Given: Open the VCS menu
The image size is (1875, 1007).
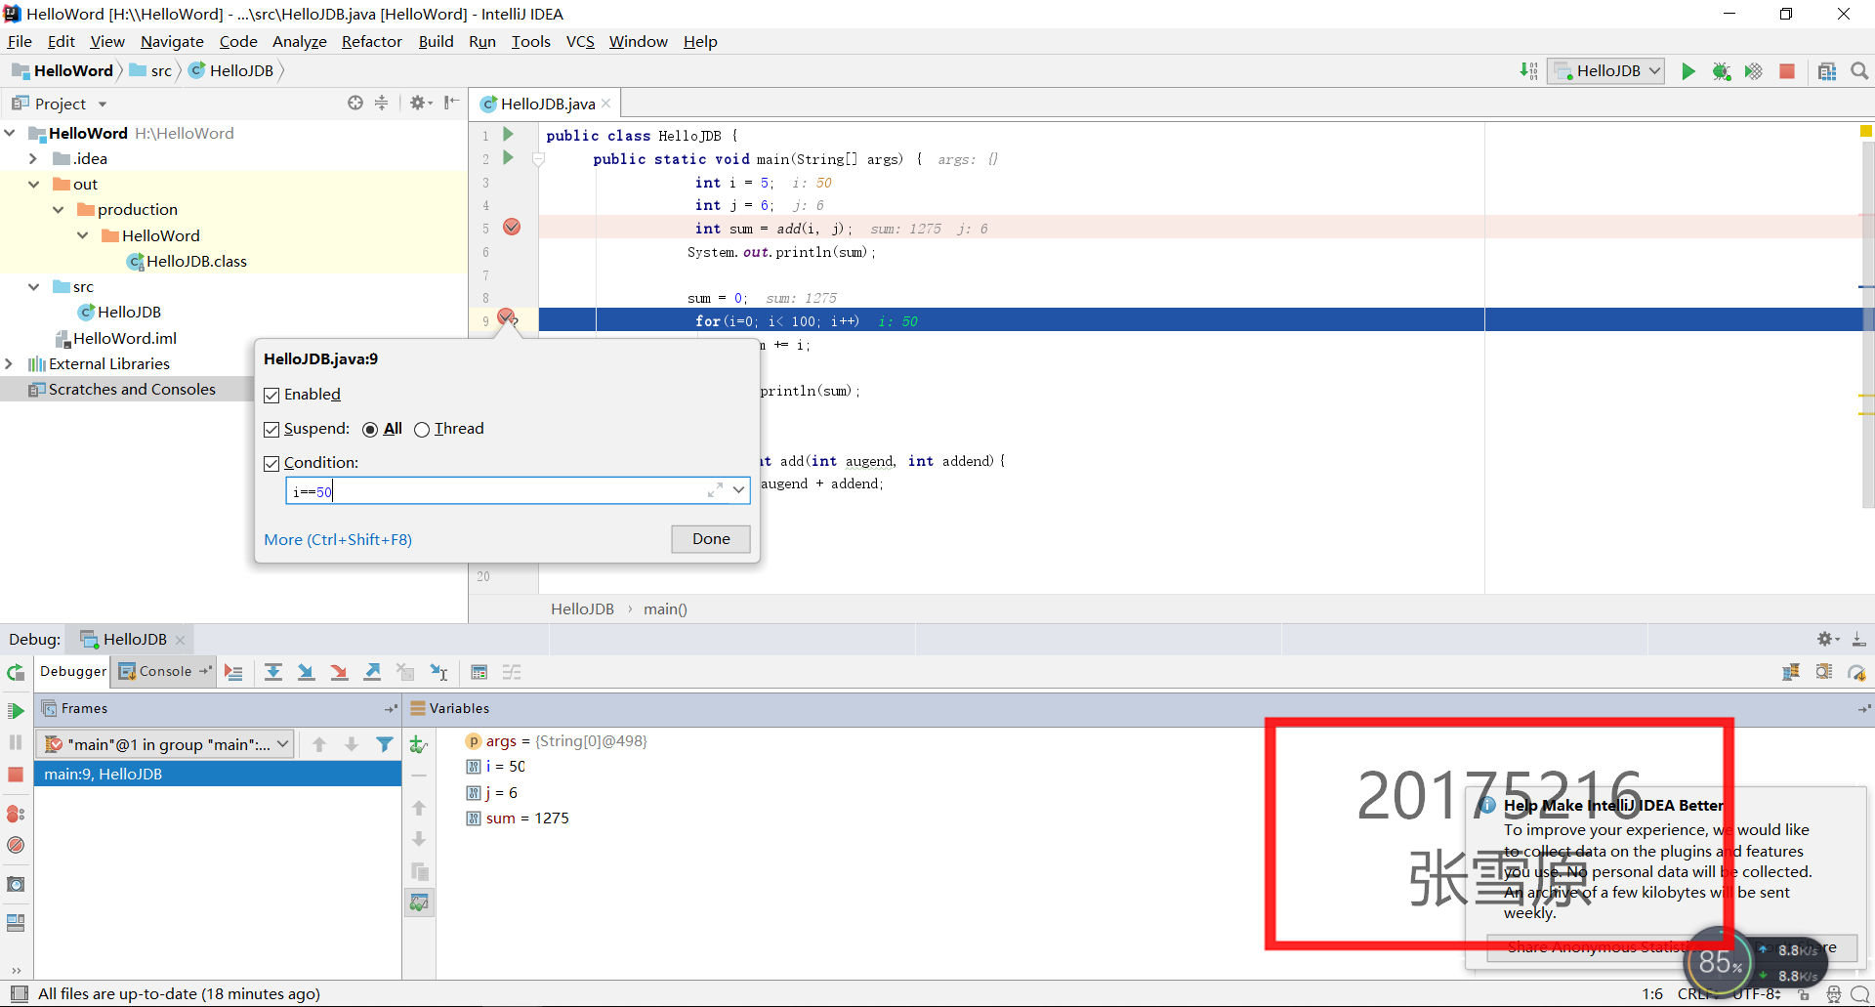Looking at the screenshot, I should [x=580, y=41].
